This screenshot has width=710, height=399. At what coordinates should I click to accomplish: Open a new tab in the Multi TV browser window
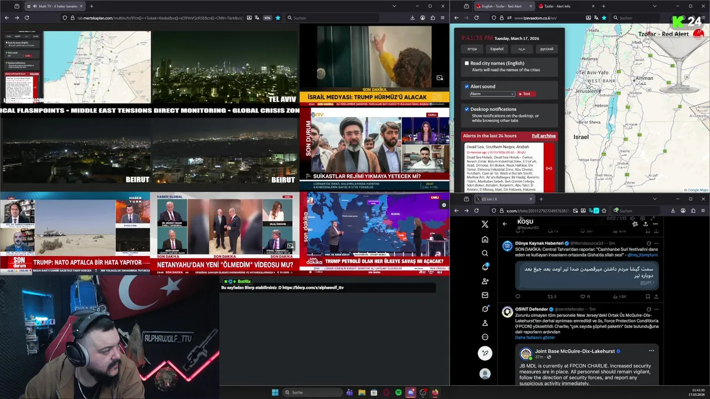click(92, 6)
